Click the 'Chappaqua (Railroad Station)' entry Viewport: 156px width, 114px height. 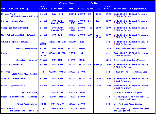click(14, 28)
